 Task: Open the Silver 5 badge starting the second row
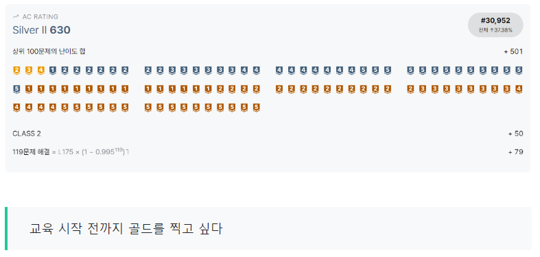point(16,90)
